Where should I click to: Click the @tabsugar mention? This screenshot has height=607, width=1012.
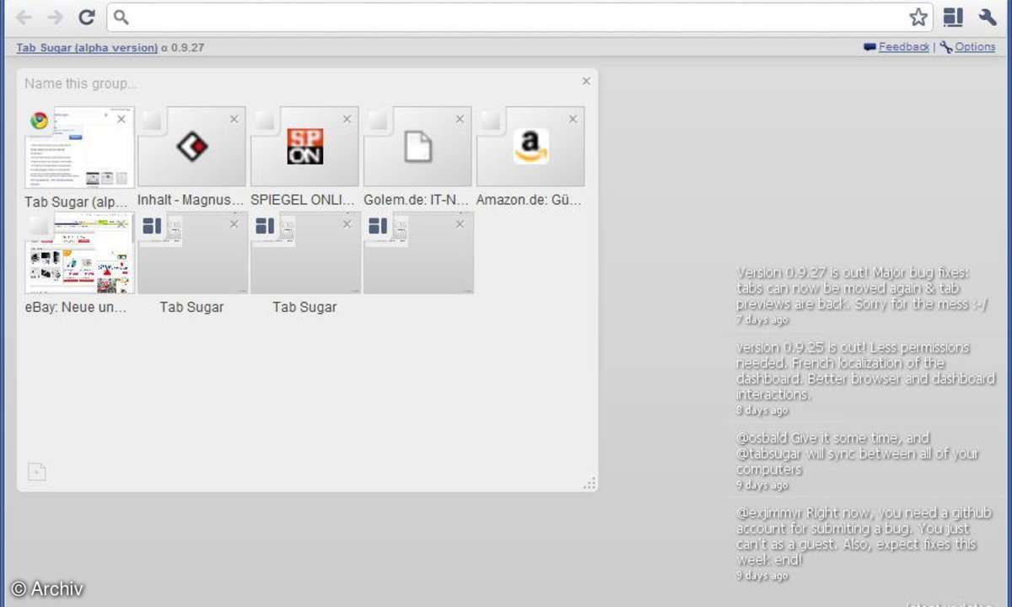pyautogui.click(x=770, y=454)
